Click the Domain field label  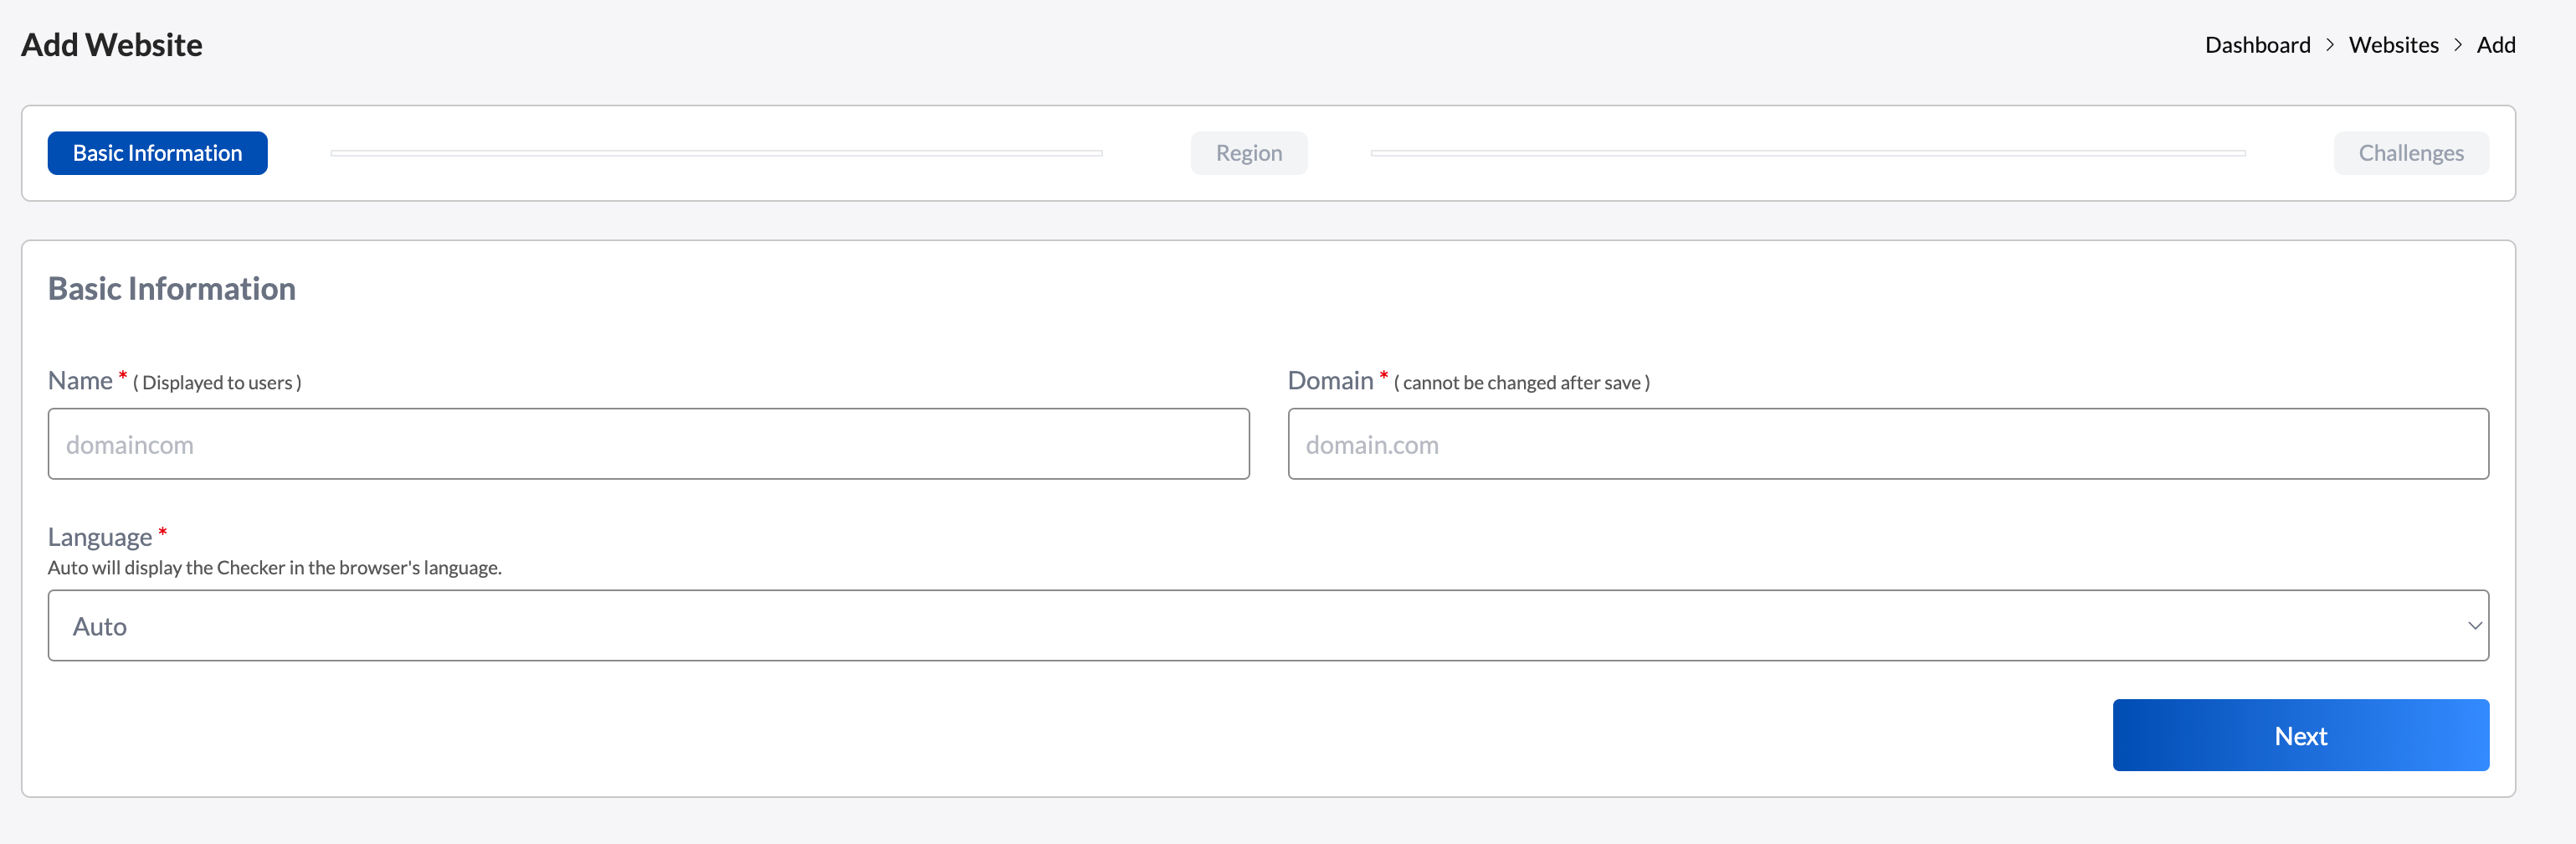pos(1330,381)
